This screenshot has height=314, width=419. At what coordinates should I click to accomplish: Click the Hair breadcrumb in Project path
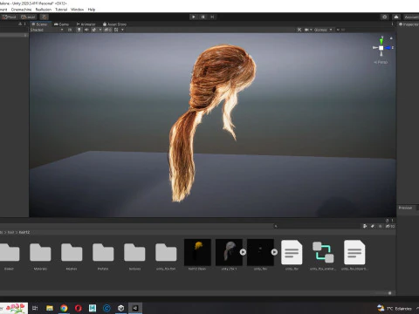[10, 232]
